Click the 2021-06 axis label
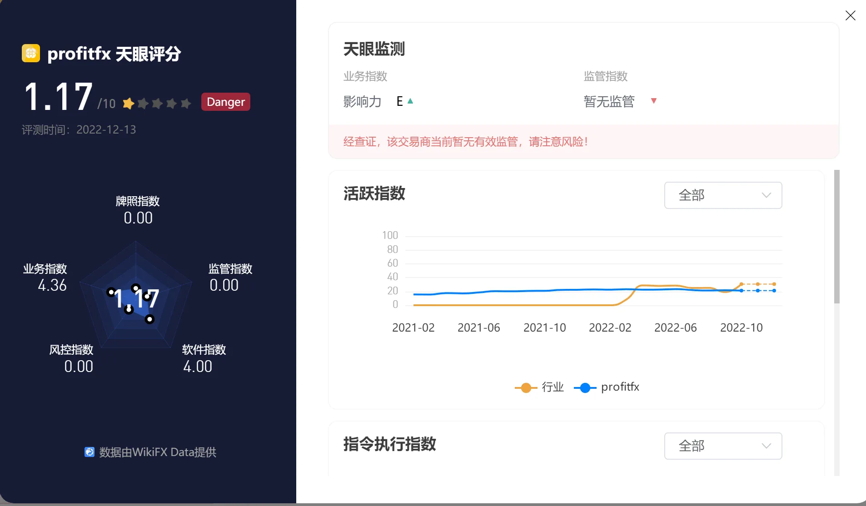 tap(478, 327)
